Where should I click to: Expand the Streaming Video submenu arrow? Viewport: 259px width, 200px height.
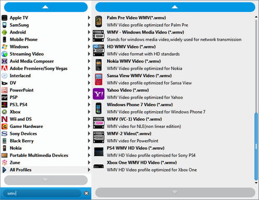point(89,54)
